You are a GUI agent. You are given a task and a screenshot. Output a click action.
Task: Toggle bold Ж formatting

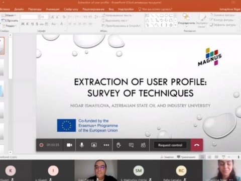click(x=23, y=24)
